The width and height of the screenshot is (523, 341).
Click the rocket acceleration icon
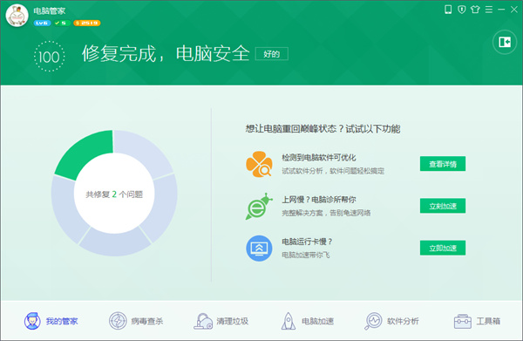289,321
